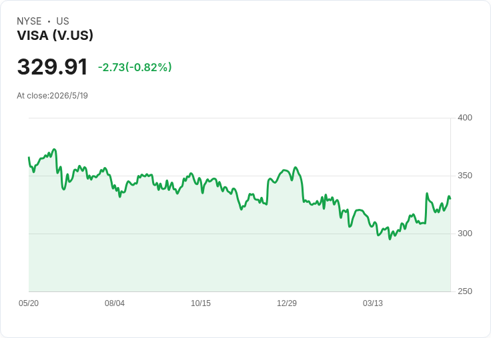Click the NYSE exchange label
This screenshot has width=491, height=338.
29,21
